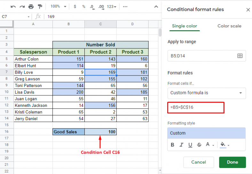Click the select data range grid icon
The image size is (252, 174).
point(240,56)
